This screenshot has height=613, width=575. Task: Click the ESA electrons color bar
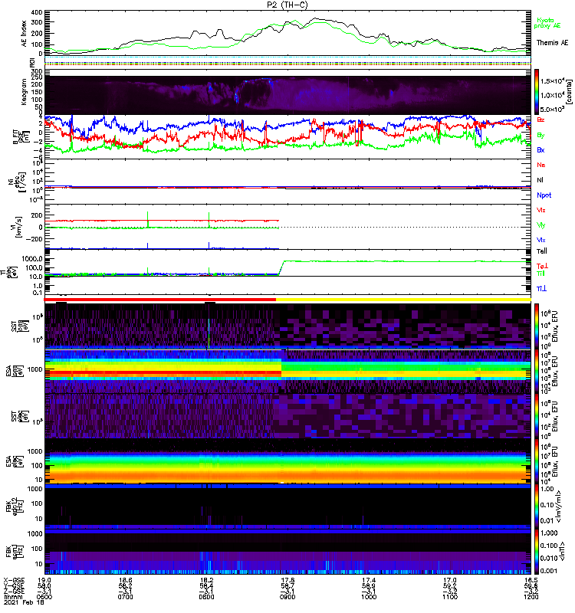coord(537,462)
